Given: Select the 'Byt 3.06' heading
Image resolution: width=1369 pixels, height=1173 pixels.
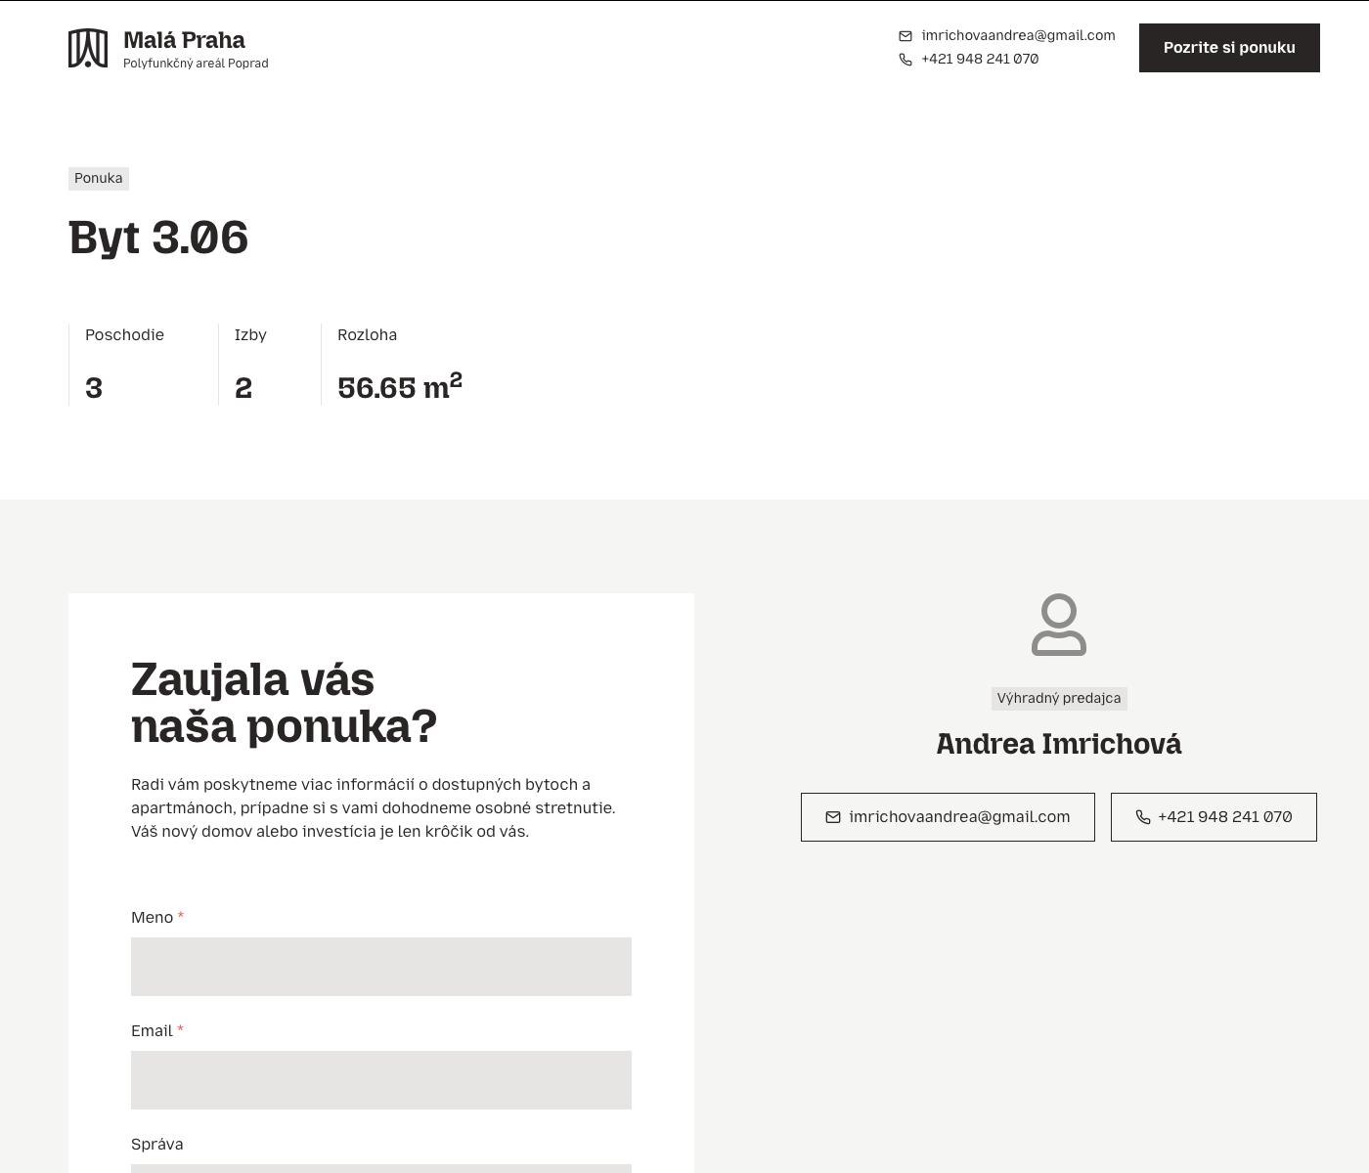Looking at the screenshot, I should pos(157,237).
